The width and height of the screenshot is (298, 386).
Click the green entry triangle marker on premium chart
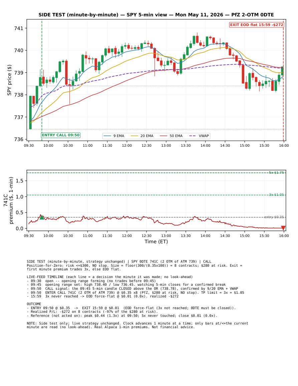click(42, 217)
